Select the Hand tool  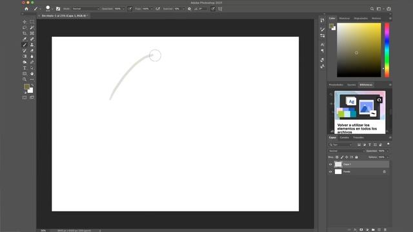32,73
